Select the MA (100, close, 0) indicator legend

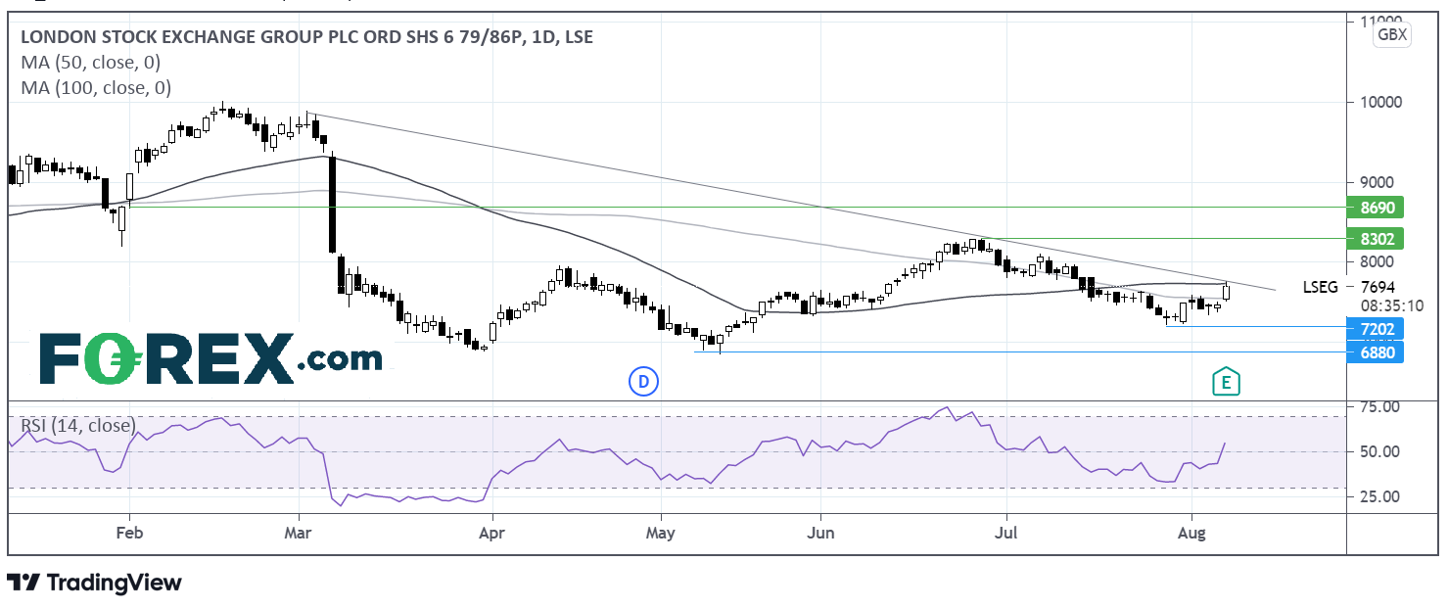pyautogui.click(x=96, y=88)
